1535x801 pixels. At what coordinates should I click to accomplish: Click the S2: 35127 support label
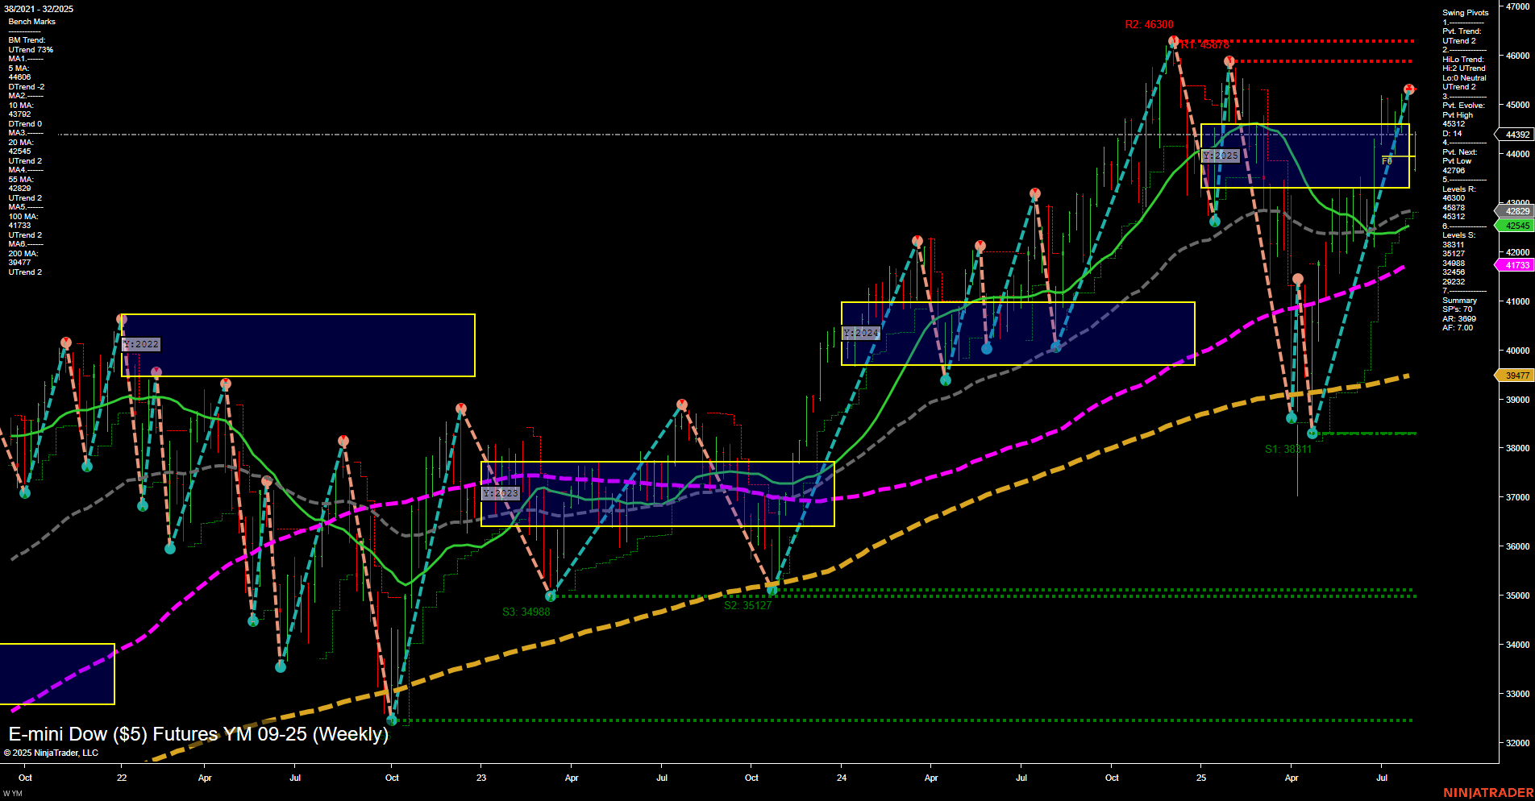point(747,607)
